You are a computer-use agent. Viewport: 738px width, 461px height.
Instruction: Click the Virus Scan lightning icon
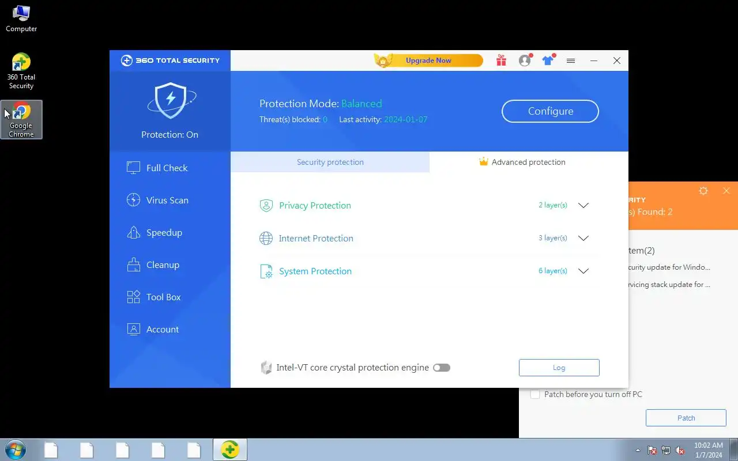coord(133,200)
